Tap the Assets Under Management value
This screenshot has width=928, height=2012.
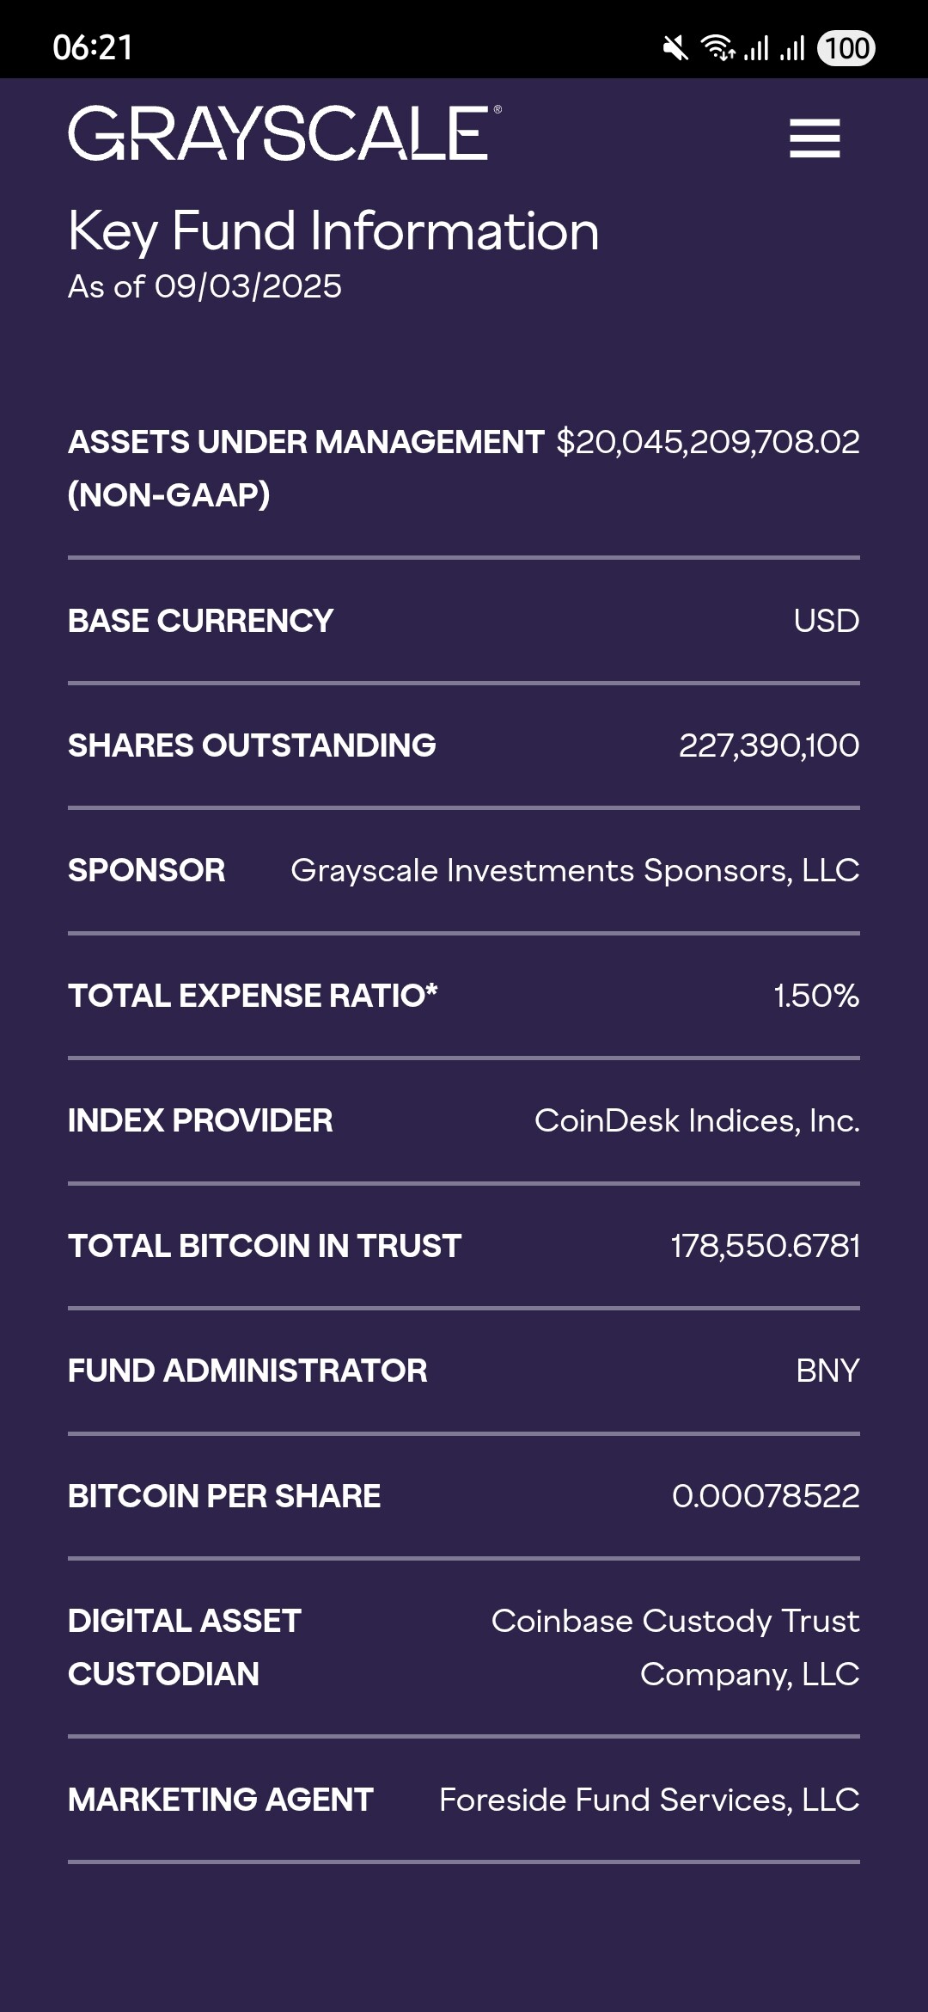(707, 442)
